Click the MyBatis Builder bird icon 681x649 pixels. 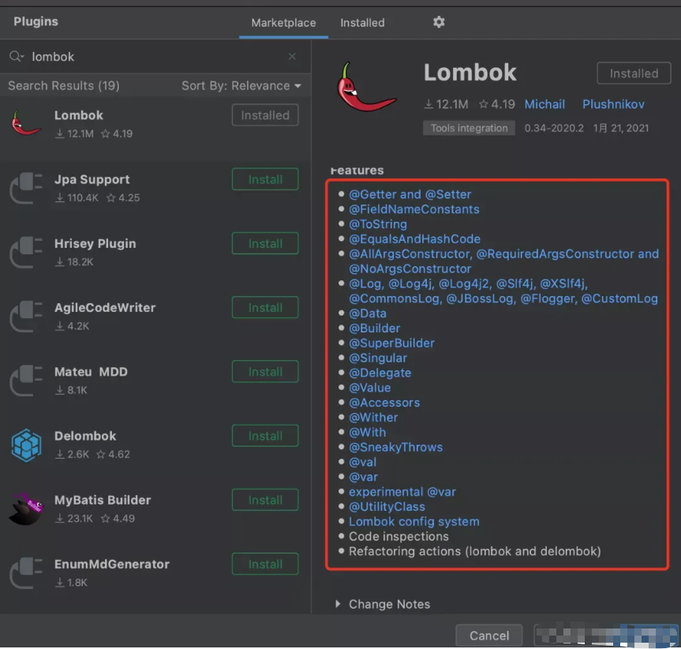pyautogui.click(x=26, y=508)
